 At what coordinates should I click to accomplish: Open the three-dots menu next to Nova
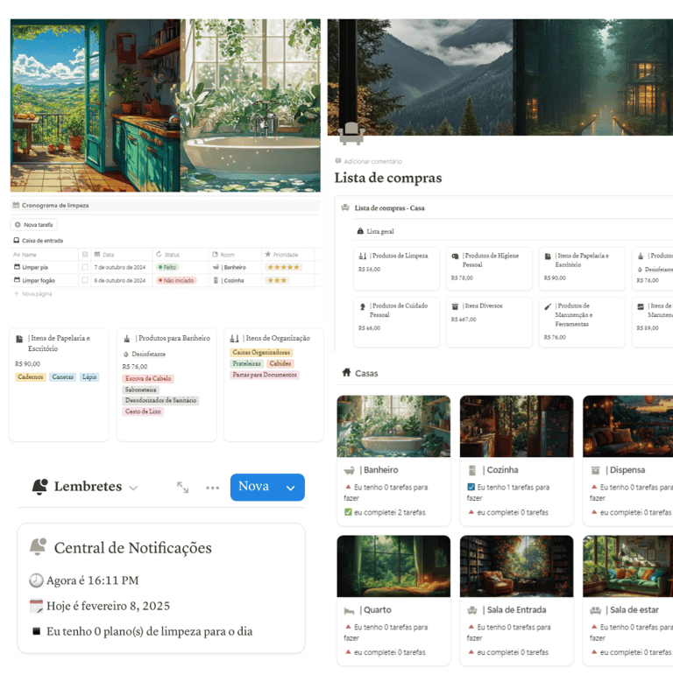[x=212, y=488]
